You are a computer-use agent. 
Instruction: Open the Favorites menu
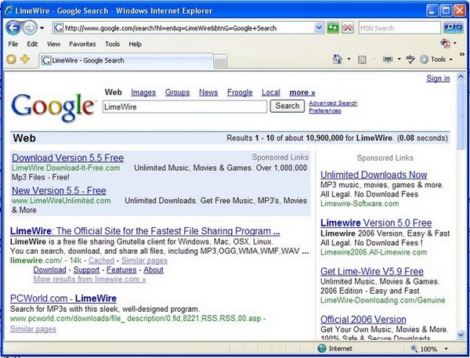point(82,44)
